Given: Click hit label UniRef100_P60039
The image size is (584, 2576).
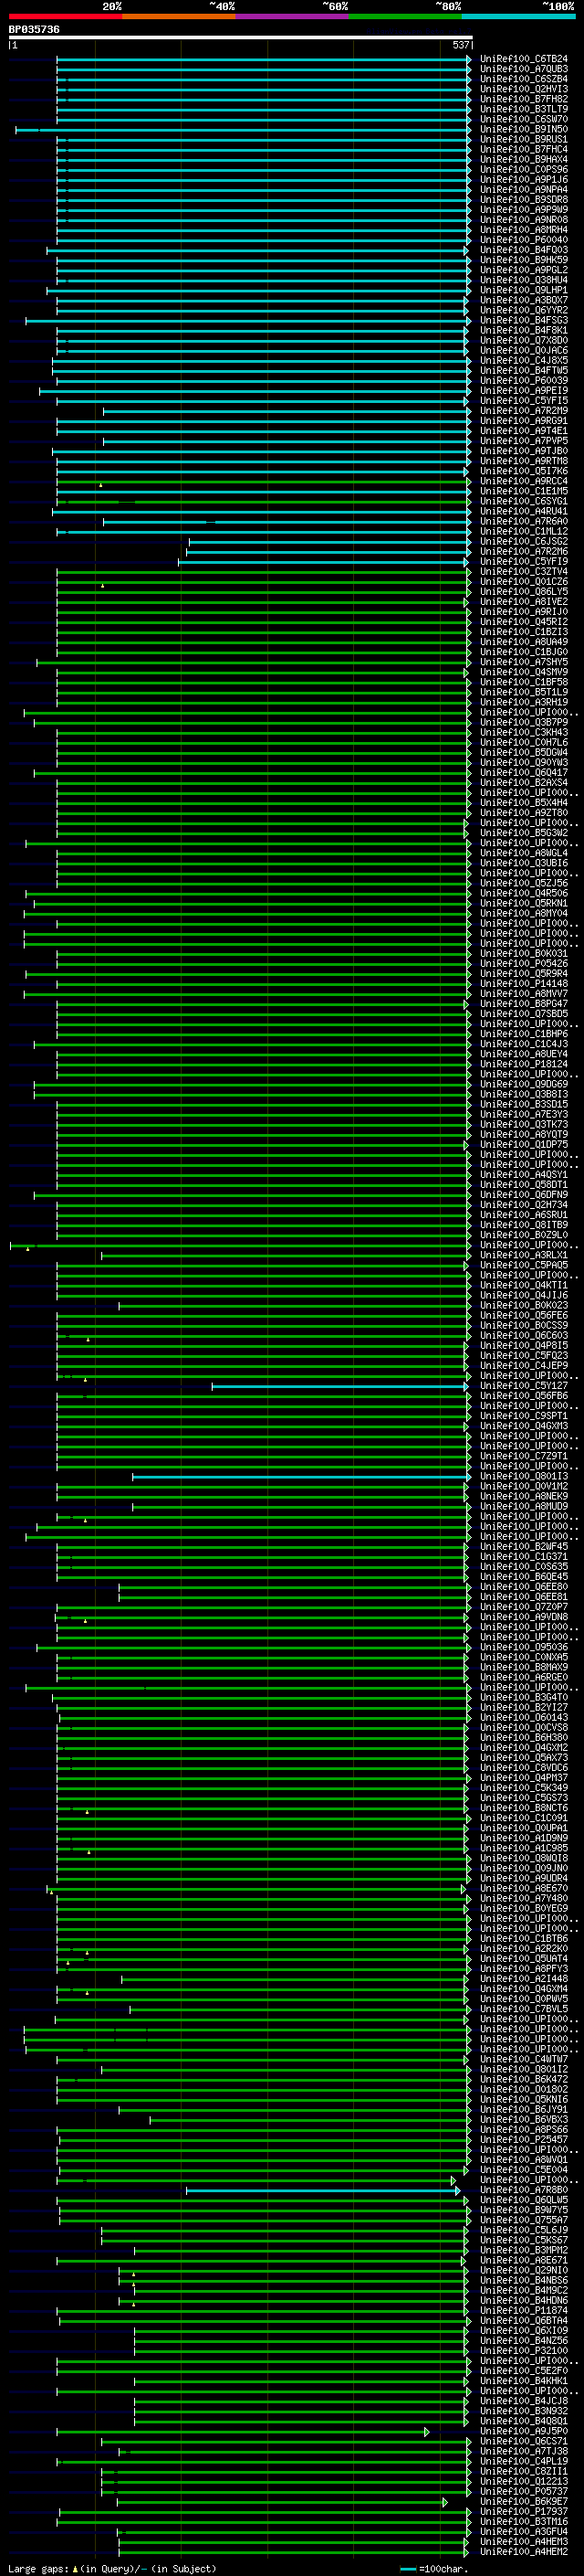Looking at the screenshot, I should point(524,380).
